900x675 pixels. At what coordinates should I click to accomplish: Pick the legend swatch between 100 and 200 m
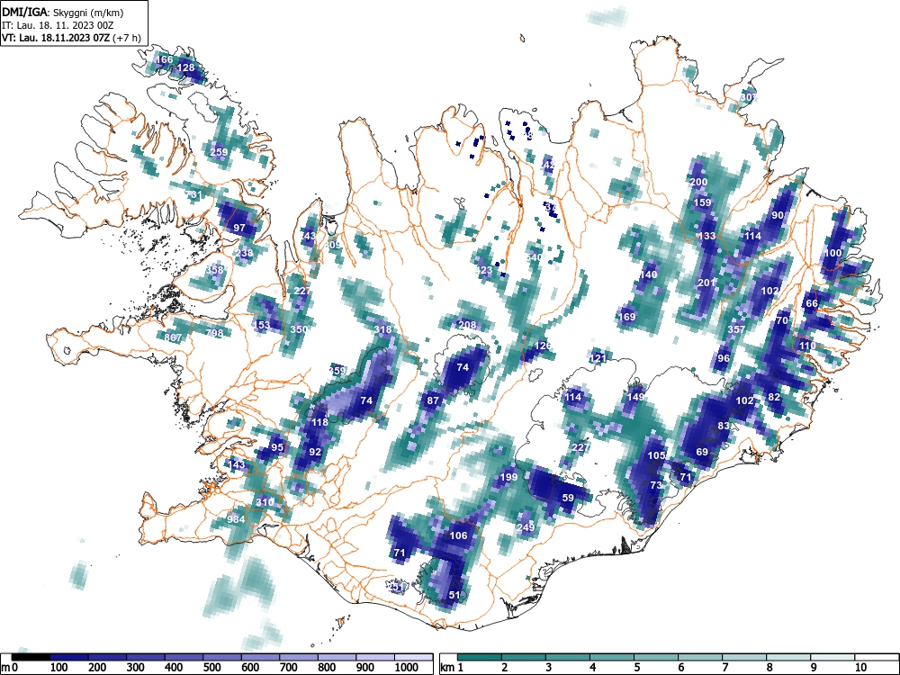(x=69, y=657)
